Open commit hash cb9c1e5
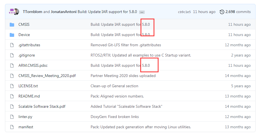The image size is (260, 136). (184, 12)
